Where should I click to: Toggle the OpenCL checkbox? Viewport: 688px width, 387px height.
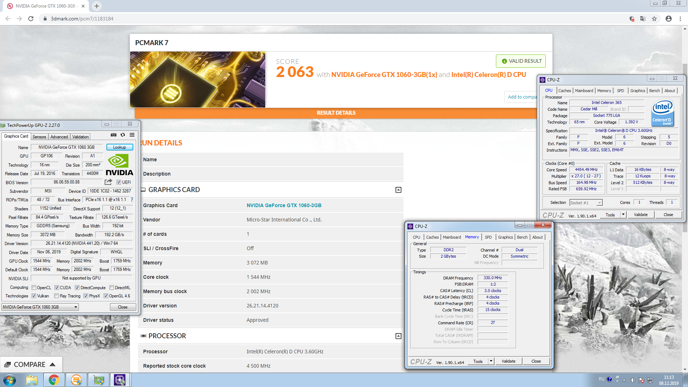click(x=34, y=288)
